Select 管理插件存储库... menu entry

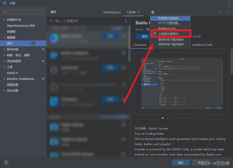pyautogui.click(x=170, y=18)
